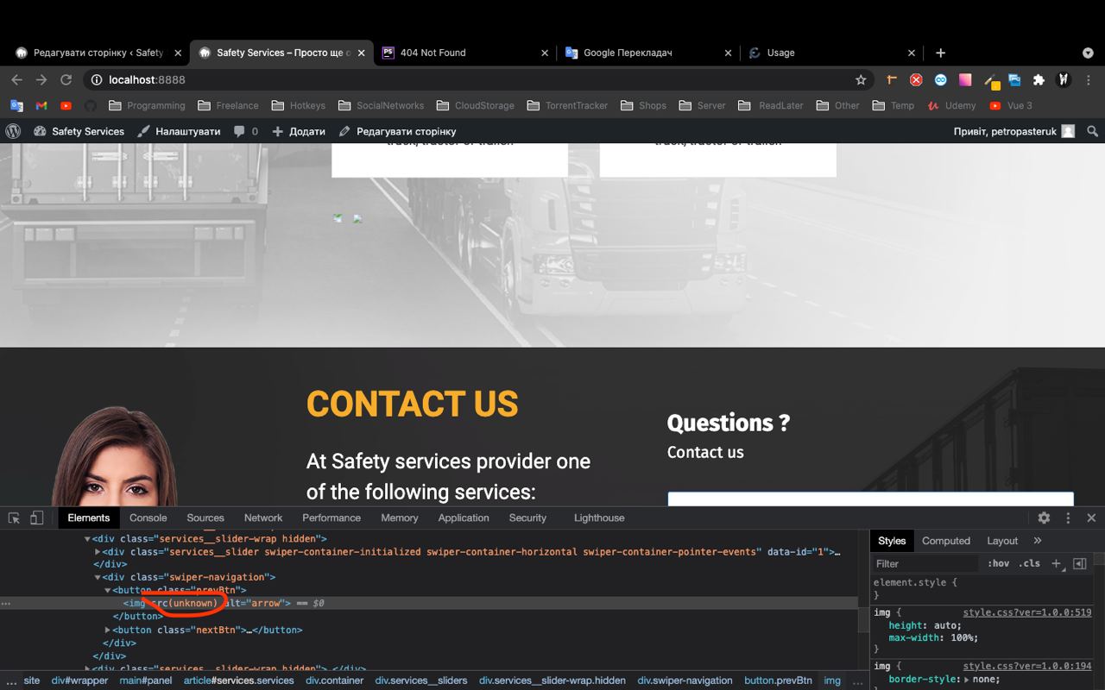The width and height of the screenshot is (1105, 690).
Task: Click the admin bar search magnifier
Action: (1092, 131)
